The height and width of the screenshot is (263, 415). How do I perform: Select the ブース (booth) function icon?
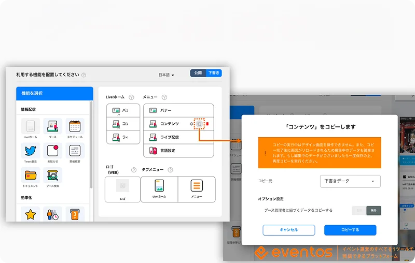click(x=52, y=127)
